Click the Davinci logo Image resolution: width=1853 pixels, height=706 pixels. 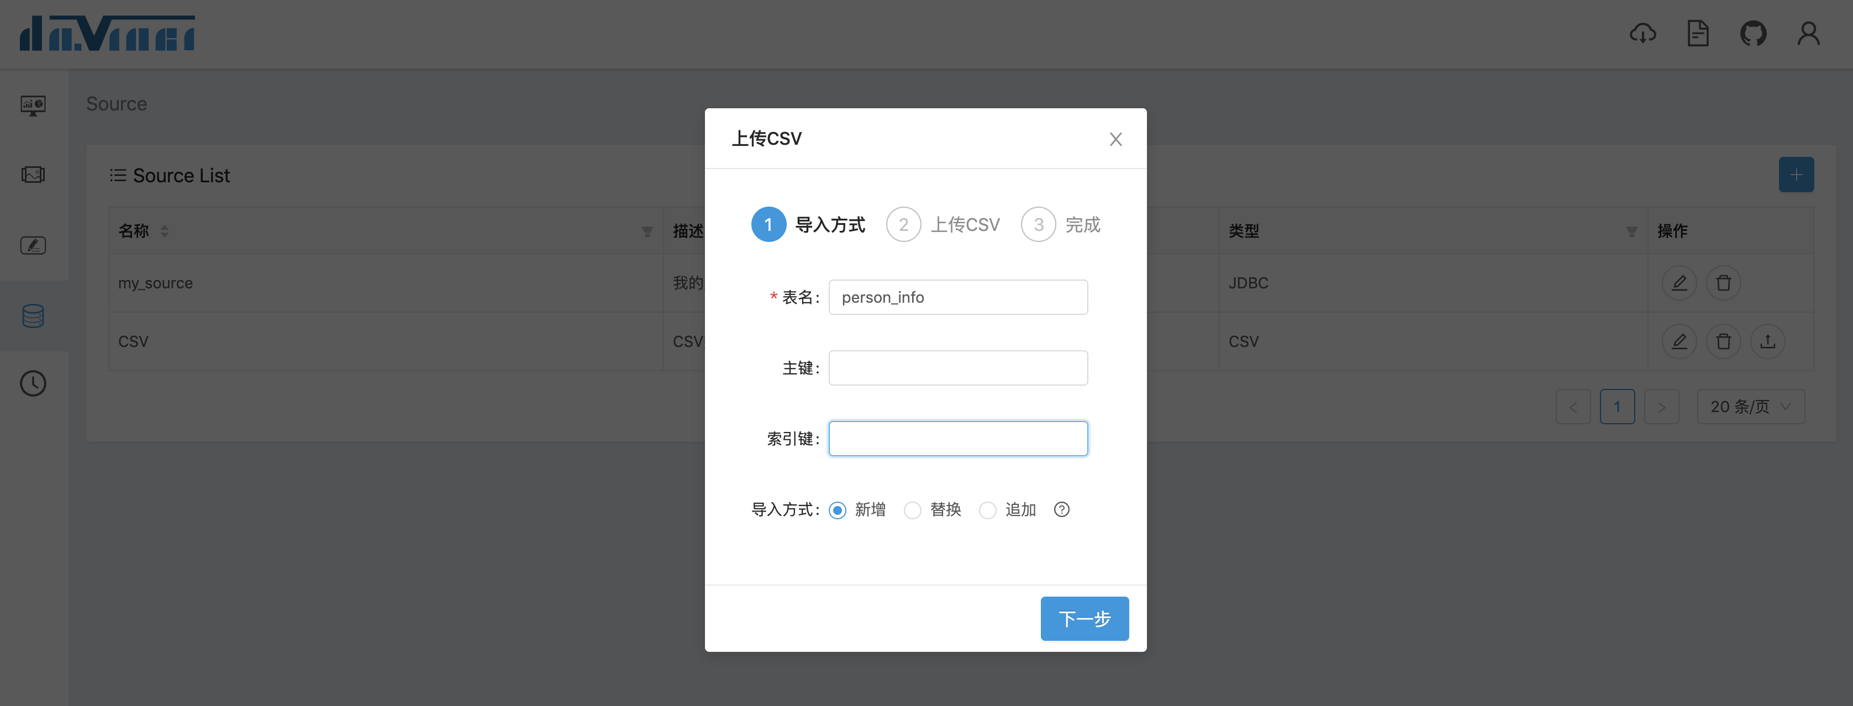(x=107, y=33)
